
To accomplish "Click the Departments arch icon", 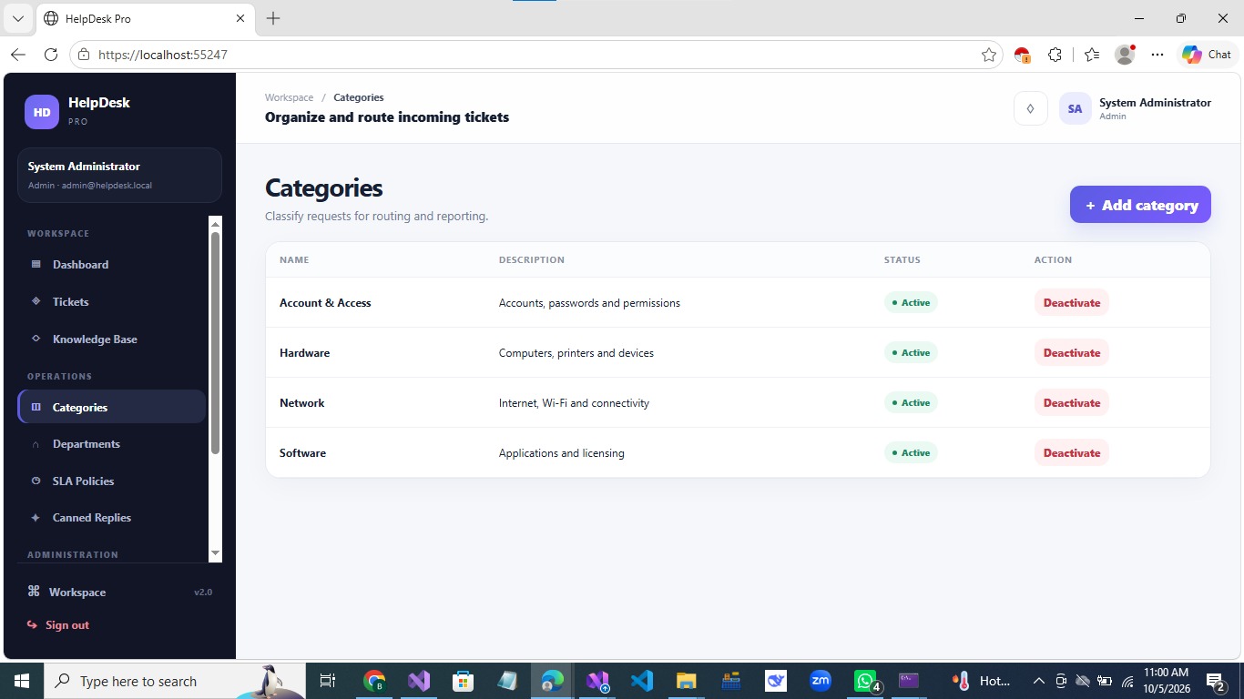I will (36, 445).
